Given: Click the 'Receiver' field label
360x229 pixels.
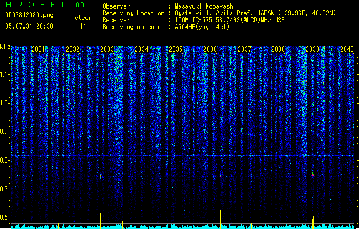Looking at the screenshot, I should pos(116,20).
